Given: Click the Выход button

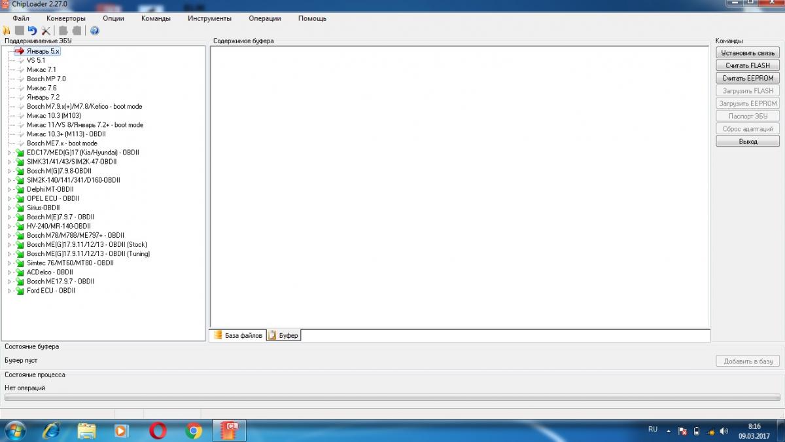Looking at the screenshot, I should click(x=748, y=141).
